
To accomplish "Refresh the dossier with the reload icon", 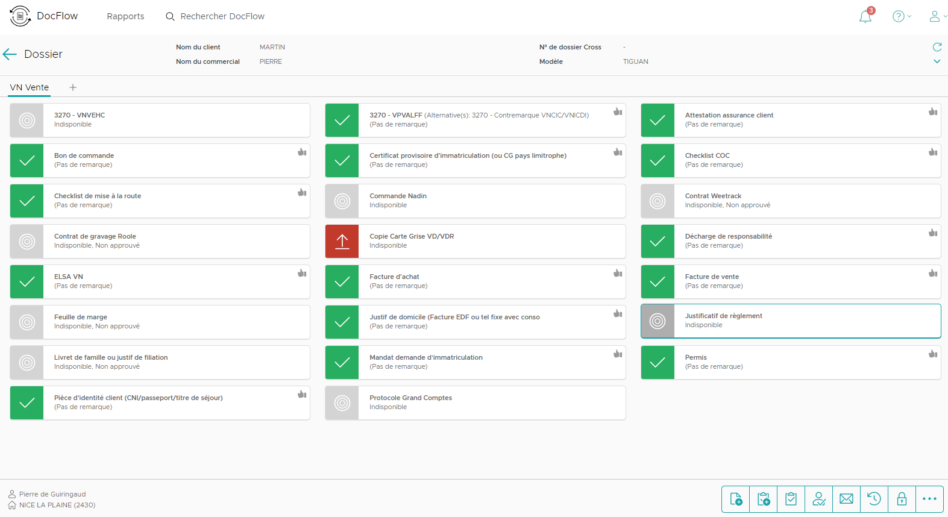I will [x=937, y=47].
